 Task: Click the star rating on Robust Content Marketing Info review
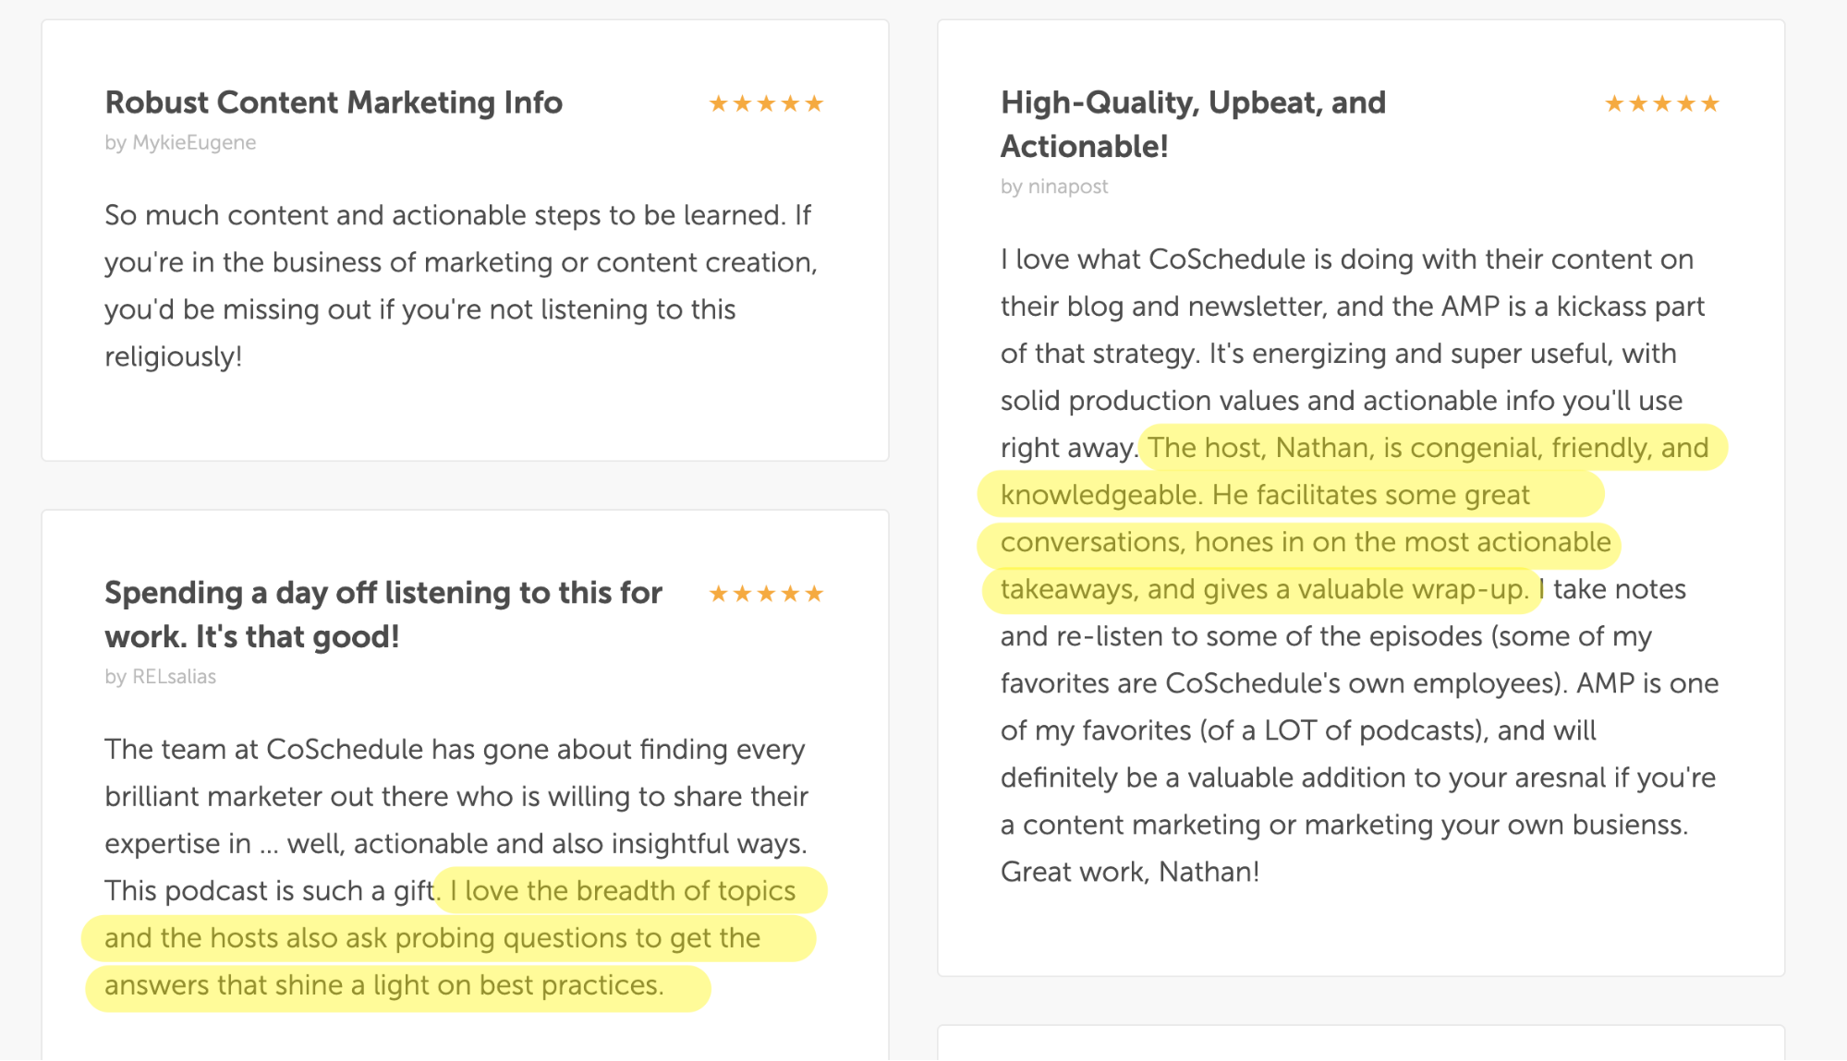coord(766,103)
